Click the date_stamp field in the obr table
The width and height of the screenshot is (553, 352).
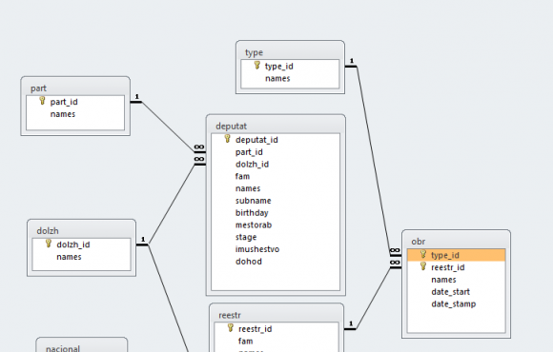pos(454,304)
